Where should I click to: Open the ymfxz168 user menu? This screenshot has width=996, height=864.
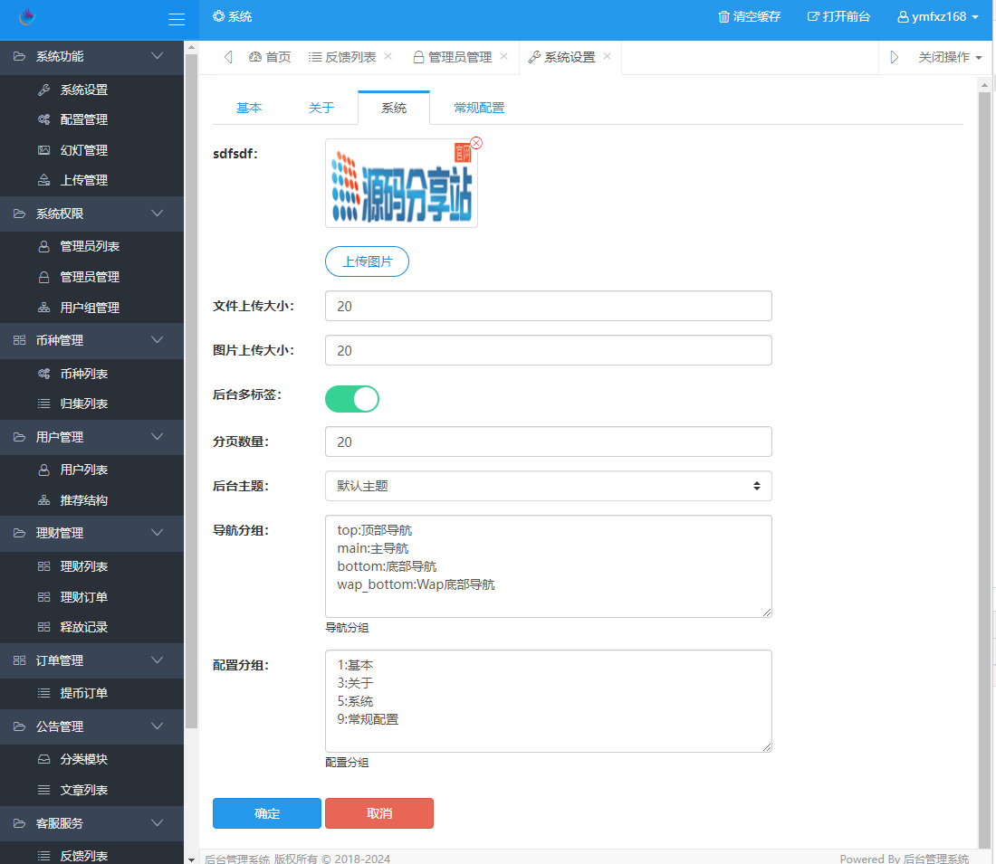tap(938, 16)
